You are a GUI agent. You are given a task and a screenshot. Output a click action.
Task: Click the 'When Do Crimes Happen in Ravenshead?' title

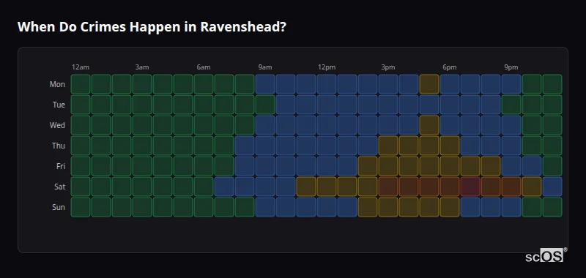tap(152, 27)
